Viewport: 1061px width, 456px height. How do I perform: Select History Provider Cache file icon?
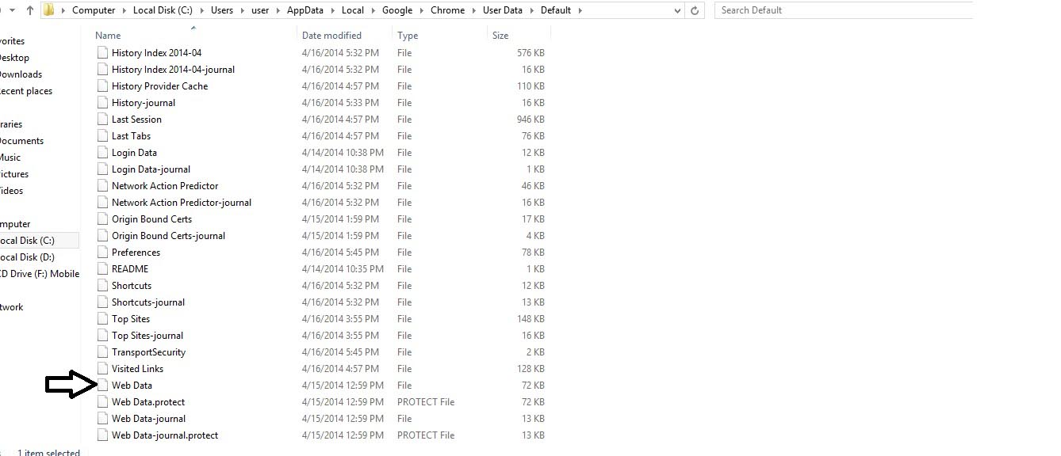click(102, 85)
